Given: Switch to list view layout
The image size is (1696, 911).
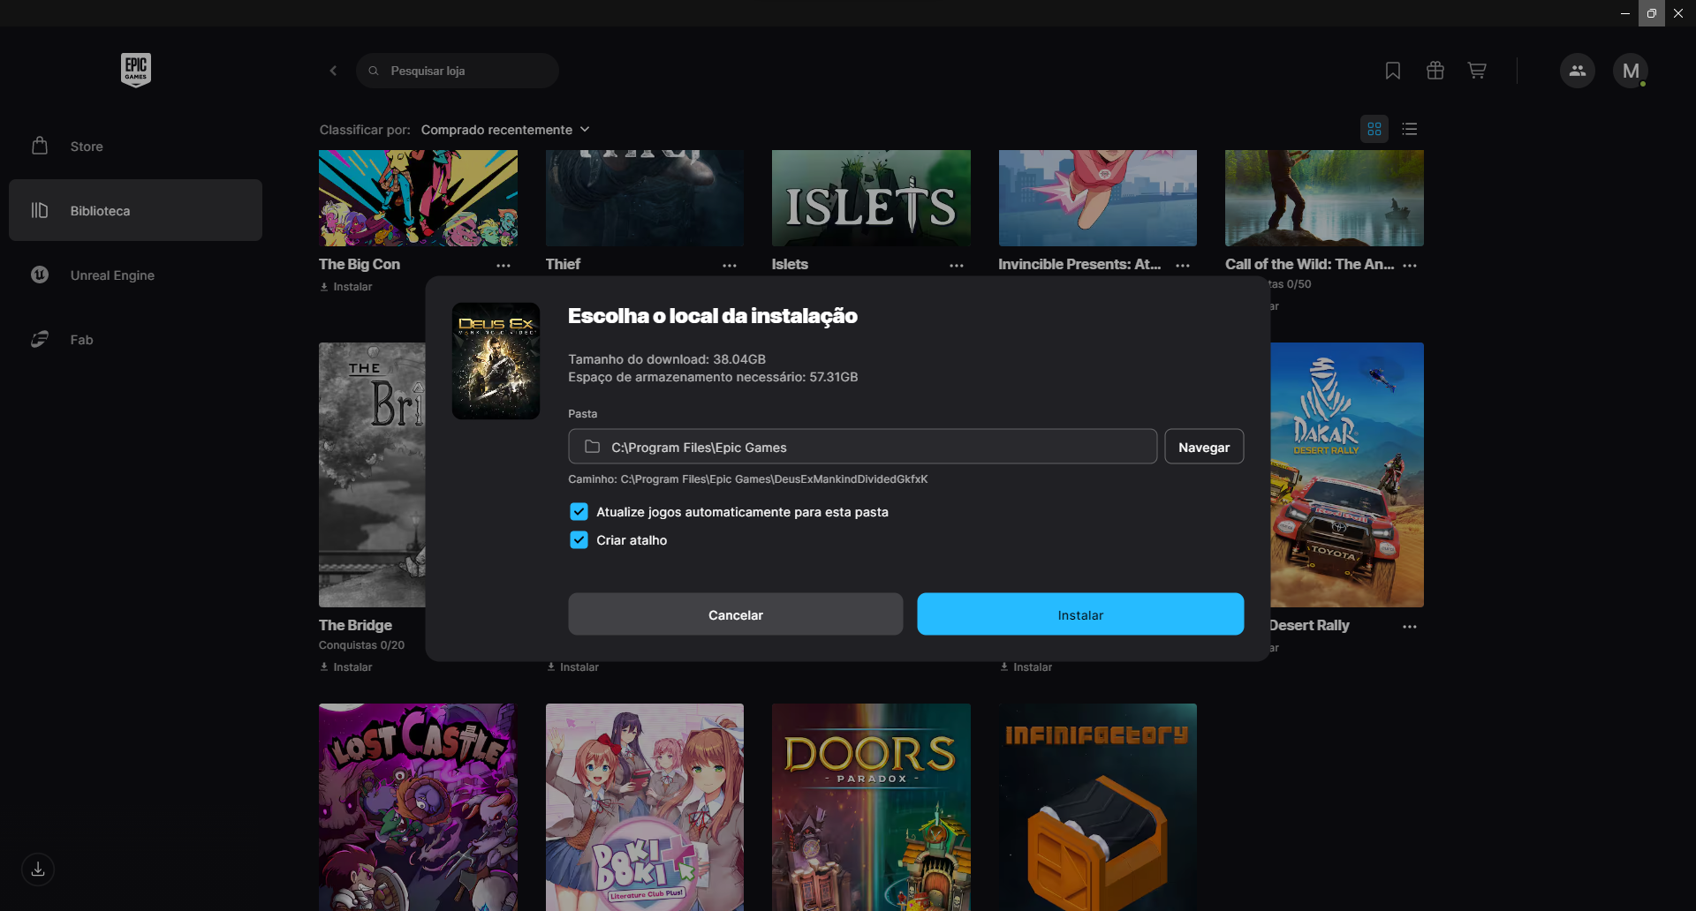Looking at the screenshot, I should pyautogui.click(x=1410, y=129).
